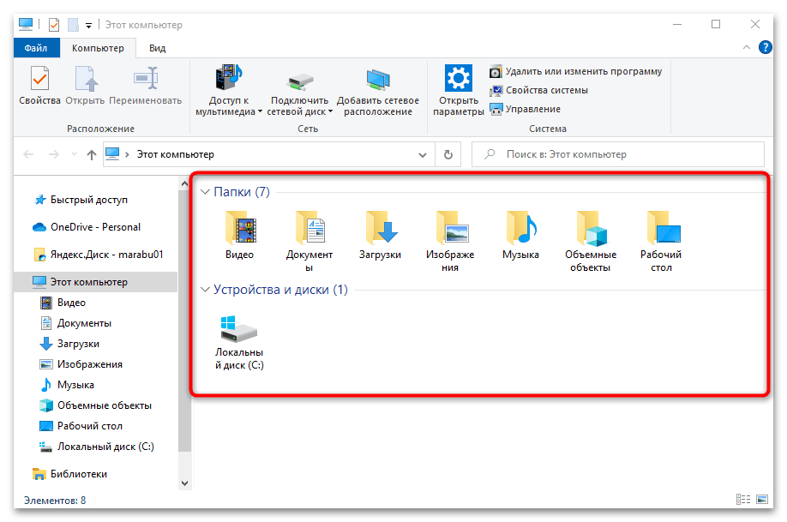
Task: Open recent locations dropdown arrow
Action: point(74,154)
